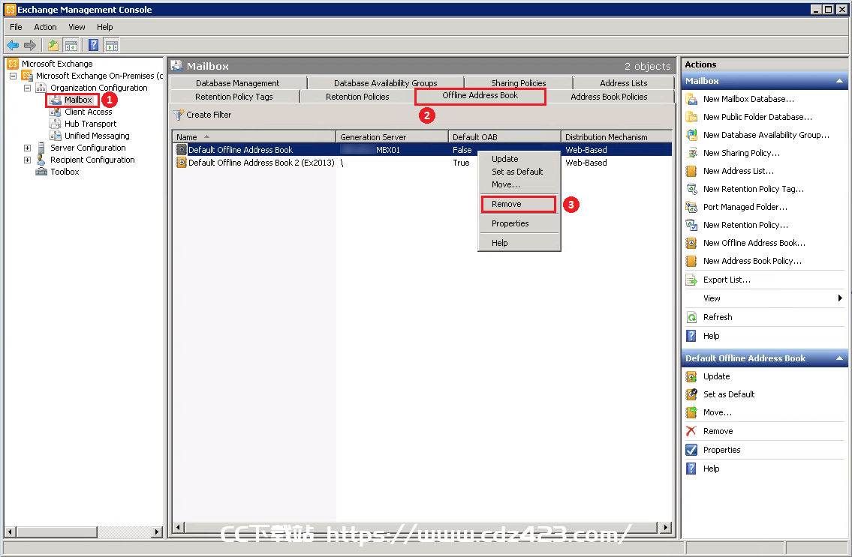The image size is (852, 557).
Task: Open the Help menu in menu bar
Action: coord(105,27)
